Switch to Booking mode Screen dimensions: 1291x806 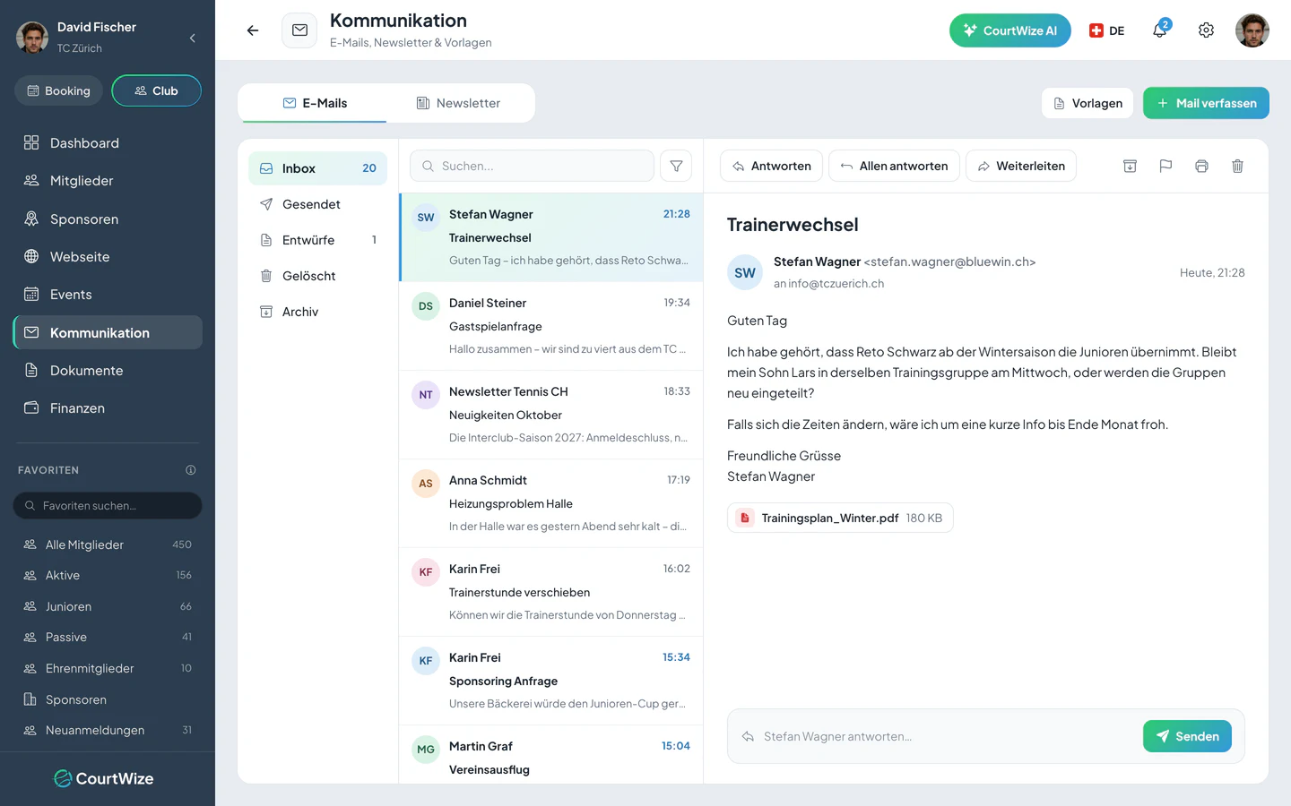click(59, 90)
